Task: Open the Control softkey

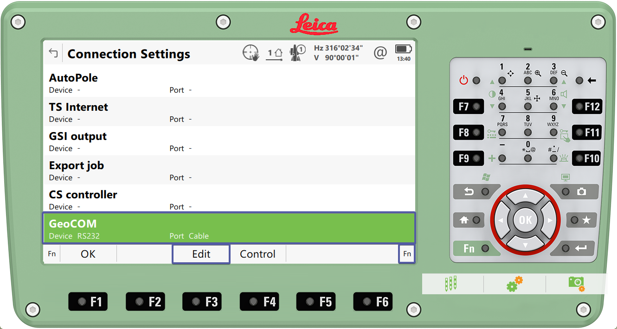Action: click(x=257, y=254)
